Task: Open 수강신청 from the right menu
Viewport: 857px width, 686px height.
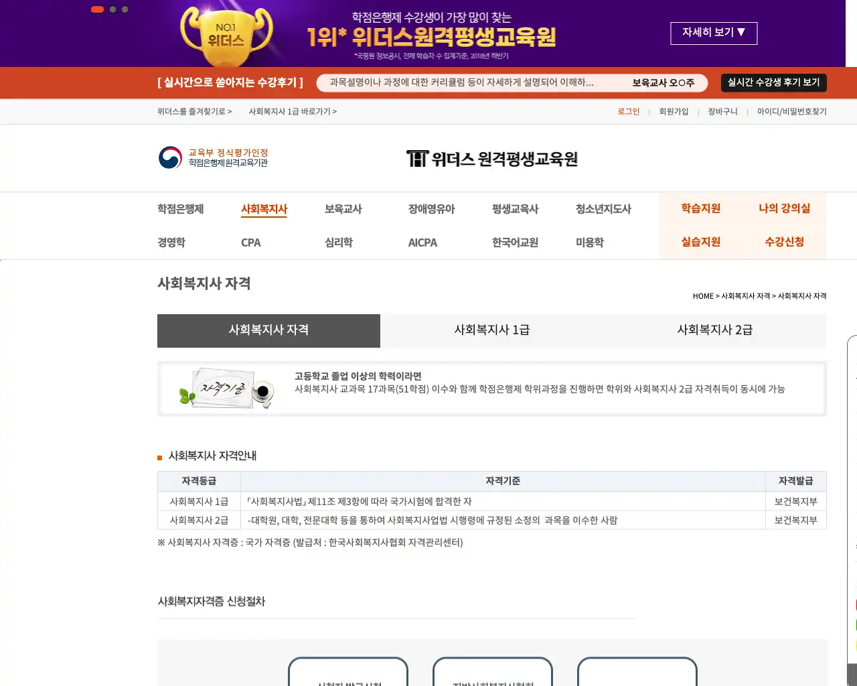Action: click(x=785, y=243)
